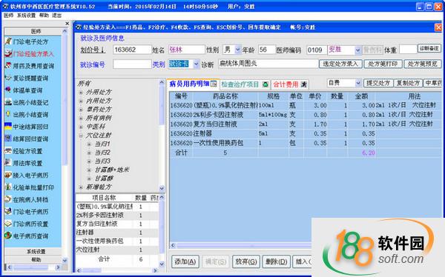Open the 类别 dropdown
445x277 pixels.
(x=196, y=64)
